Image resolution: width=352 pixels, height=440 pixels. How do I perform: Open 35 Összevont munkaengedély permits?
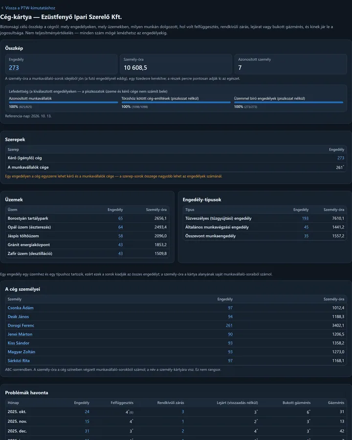tap(306, 236)
